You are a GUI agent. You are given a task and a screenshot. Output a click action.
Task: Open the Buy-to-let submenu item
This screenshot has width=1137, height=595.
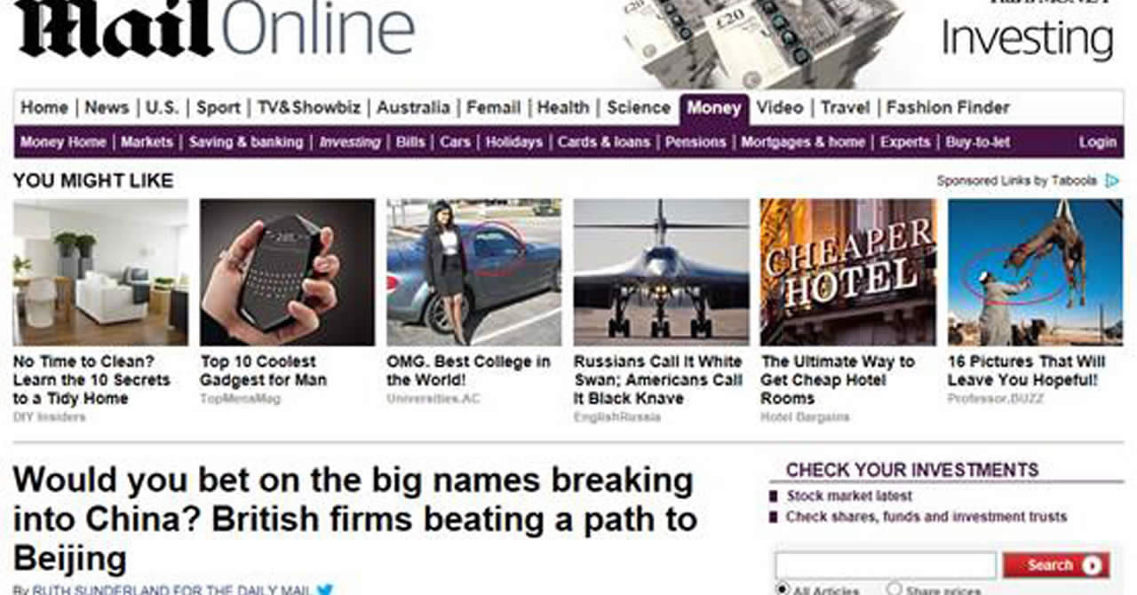tap(977, 142)
